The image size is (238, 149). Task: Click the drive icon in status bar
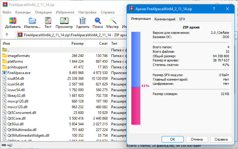4,145
